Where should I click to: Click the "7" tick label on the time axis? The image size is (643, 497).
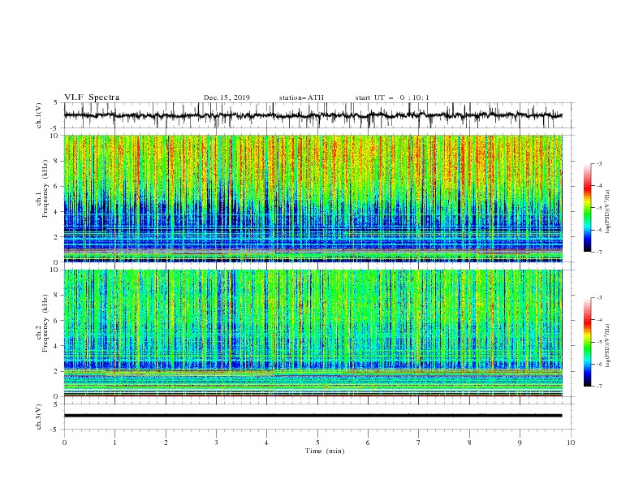pos(419,443)
